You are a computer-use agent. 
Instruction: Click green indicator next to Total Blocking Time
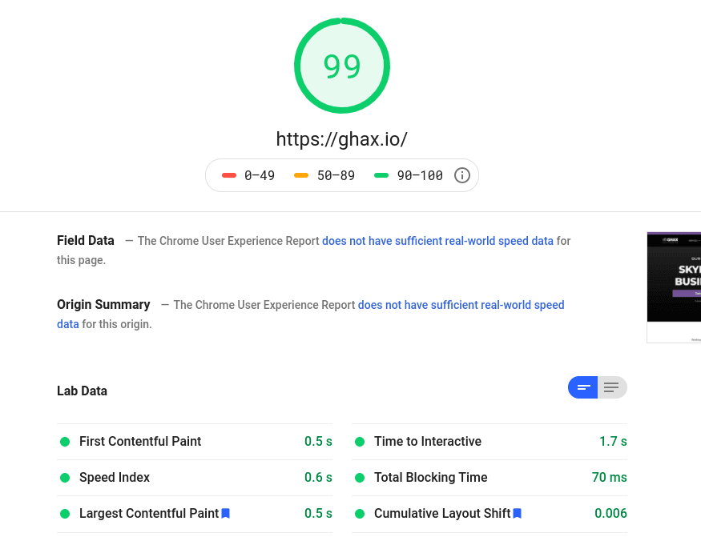pos(360,477)
